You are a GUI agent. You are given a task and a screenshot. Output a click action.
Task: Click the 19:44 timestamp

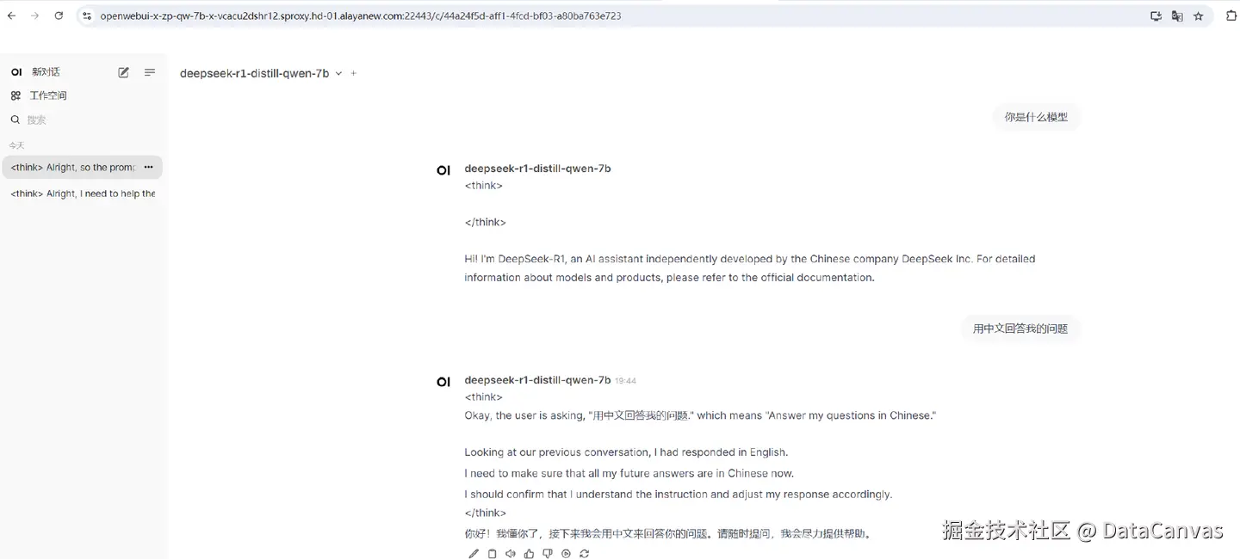(626, 381)
